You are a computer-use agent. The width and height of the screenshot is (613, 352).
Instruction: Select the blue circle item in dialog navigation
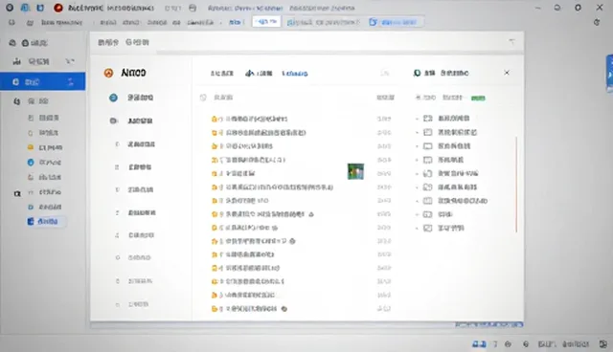113,98
